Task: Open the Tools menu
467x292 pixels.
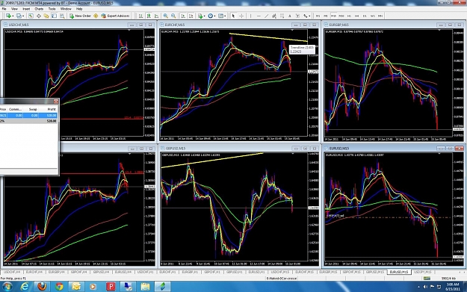Action: point(52,9)
